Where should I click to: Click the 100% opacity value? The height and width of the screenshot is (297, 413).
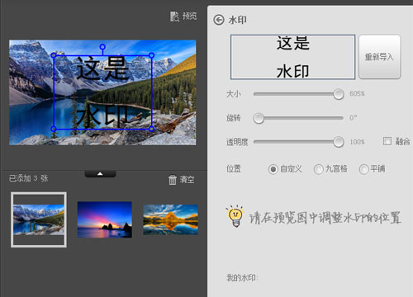(357, 142)
